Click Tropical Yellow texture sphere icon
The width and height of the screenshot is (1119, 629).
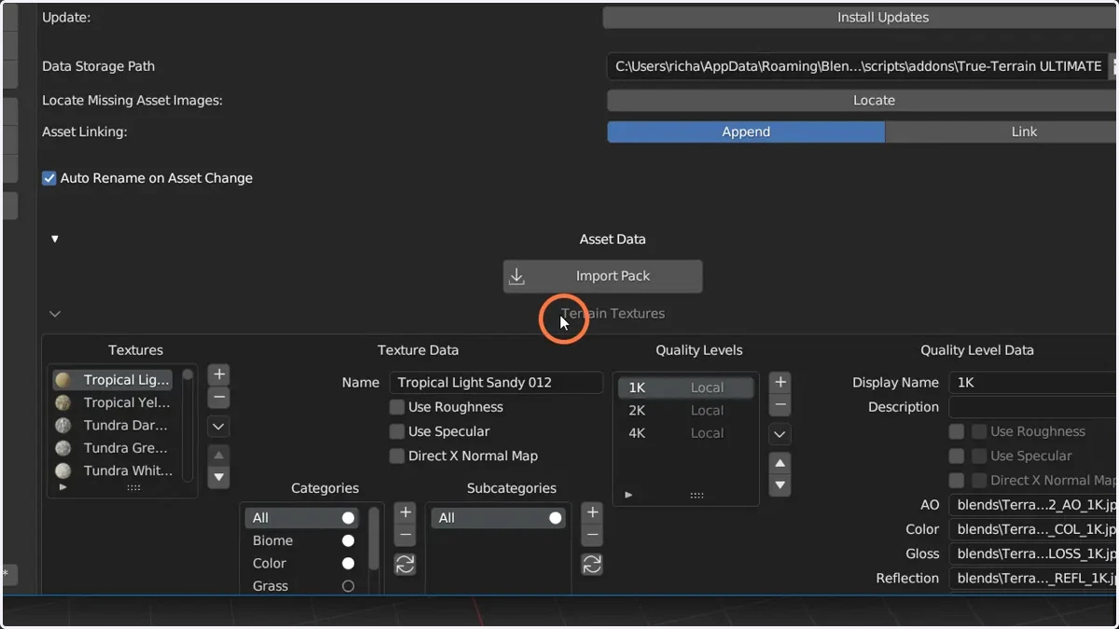click(x=63, y=403)
